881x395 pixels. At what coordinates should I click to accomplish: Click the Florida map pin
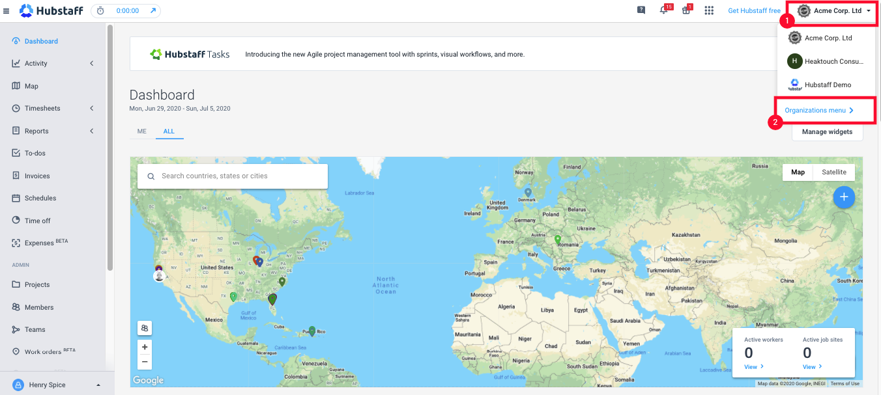point(272,299)
